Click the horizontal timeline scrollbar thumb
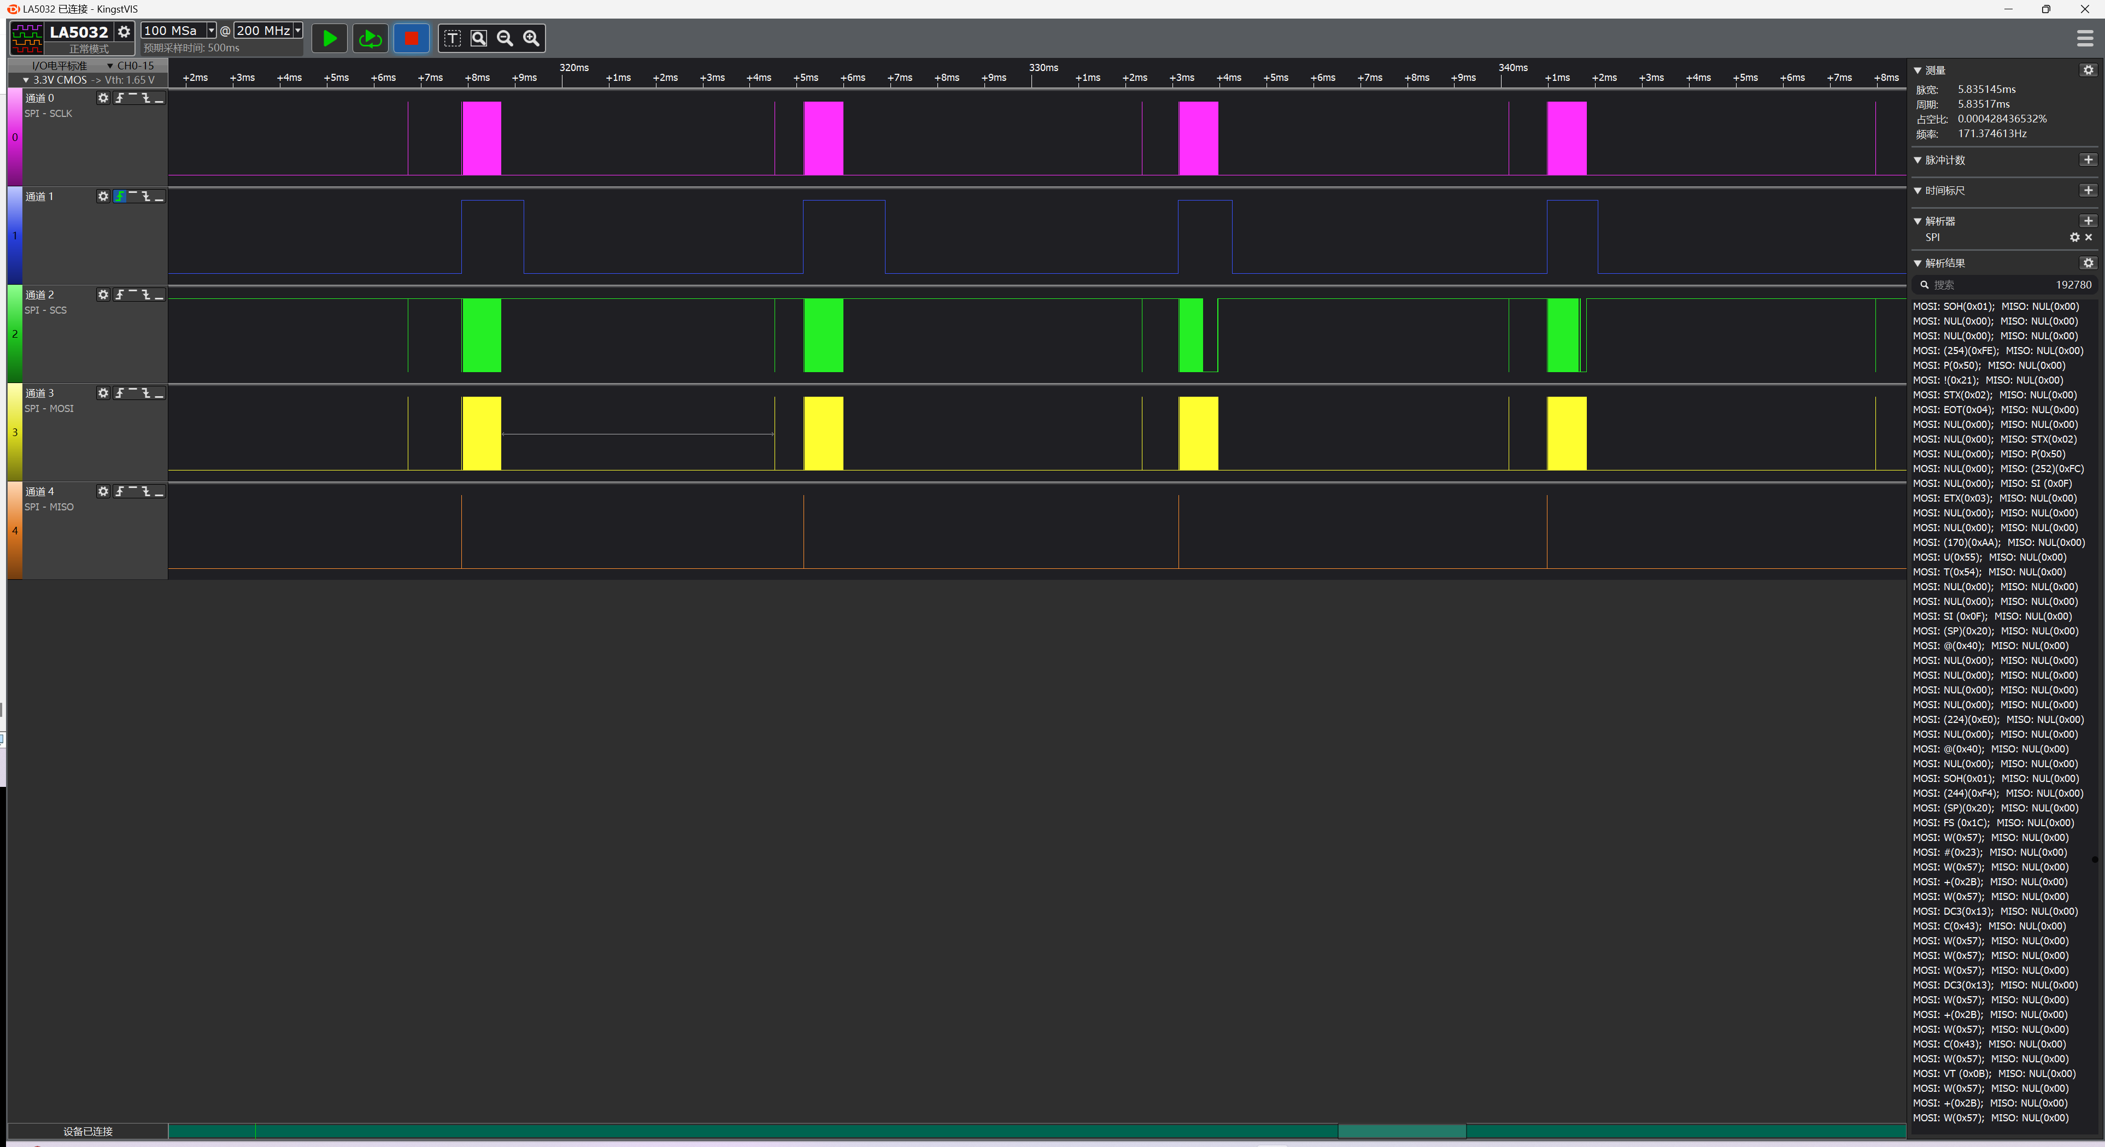Image resolution: width=2105 pixels, height=1147 pixels. (1402, 1132)
